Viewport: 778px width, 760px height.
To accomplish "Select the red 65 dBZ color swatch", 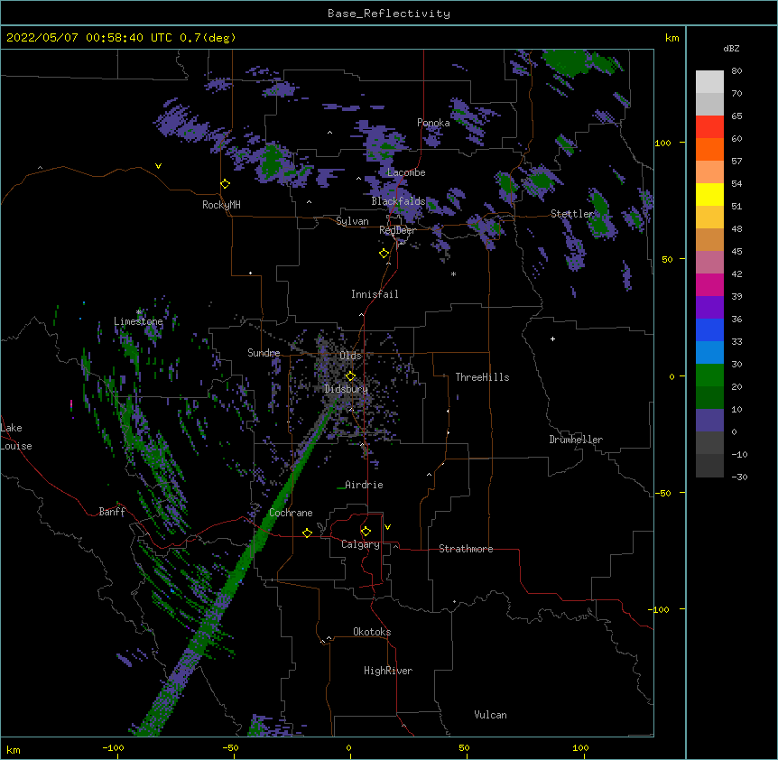I will (x=709, y=127).
